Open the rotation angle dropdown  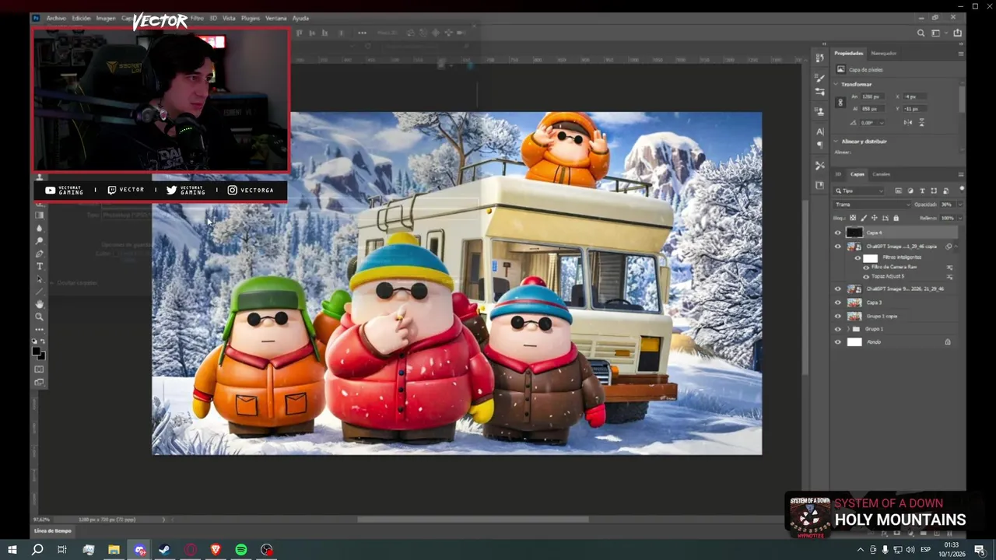coord(882,123)
